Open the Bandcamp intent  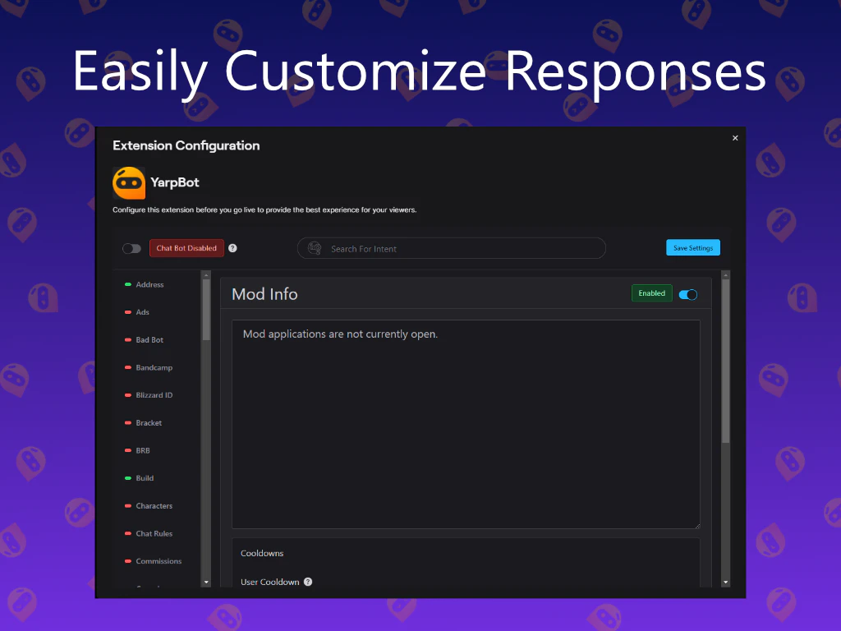pos(154,367)
